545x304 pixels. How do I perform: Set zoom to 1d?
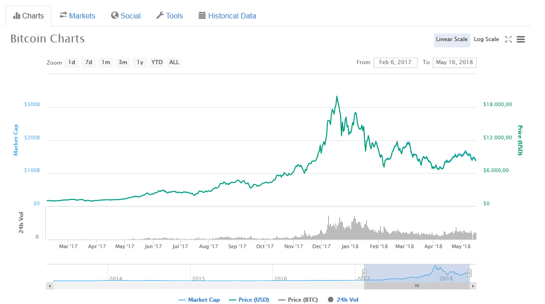(x=72, y=62)
